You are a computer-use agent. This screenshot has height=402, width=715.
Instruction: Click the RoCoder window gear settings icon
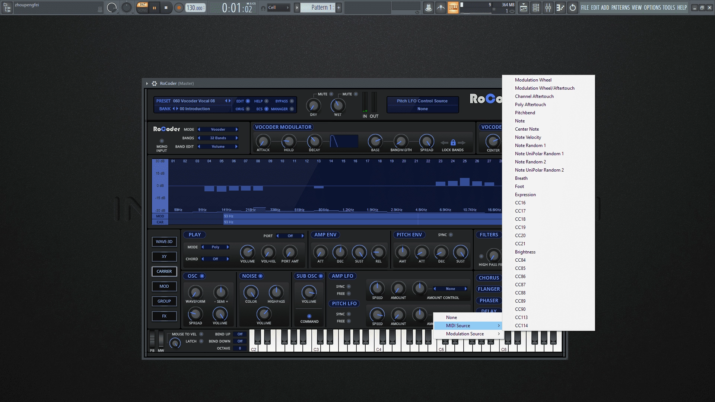pyautogui.click(x=154, y=83)
